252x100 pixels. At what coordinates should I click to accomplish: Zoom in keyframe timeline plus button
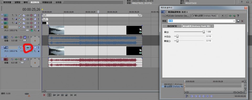[x=239, y=92]
